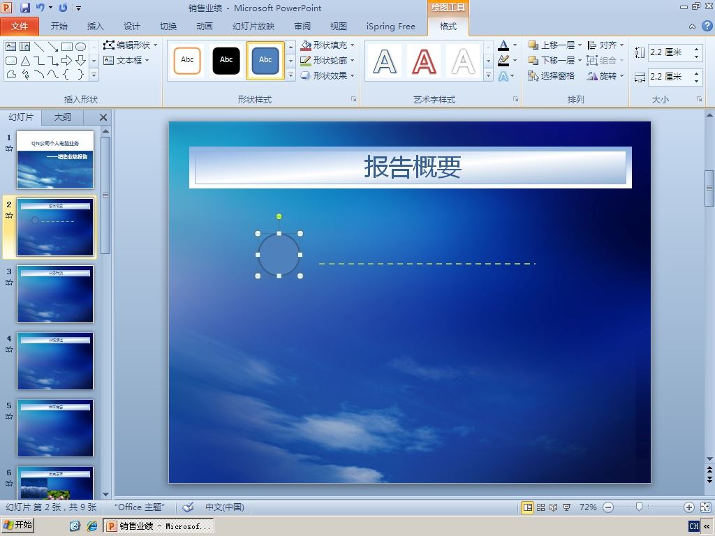Expand the shape styles gallery more arrow
The image size is (715, 536).
290,75
